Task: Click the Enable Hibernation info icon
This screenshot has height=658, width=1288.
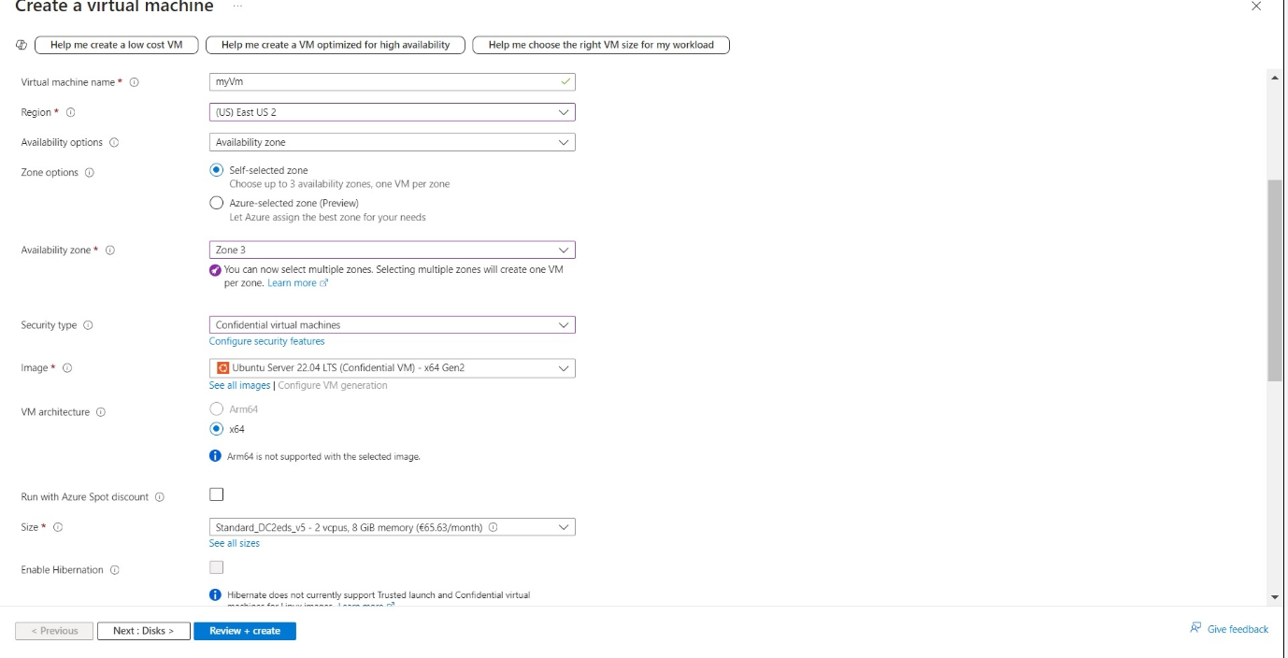Action: coord(114,570)
